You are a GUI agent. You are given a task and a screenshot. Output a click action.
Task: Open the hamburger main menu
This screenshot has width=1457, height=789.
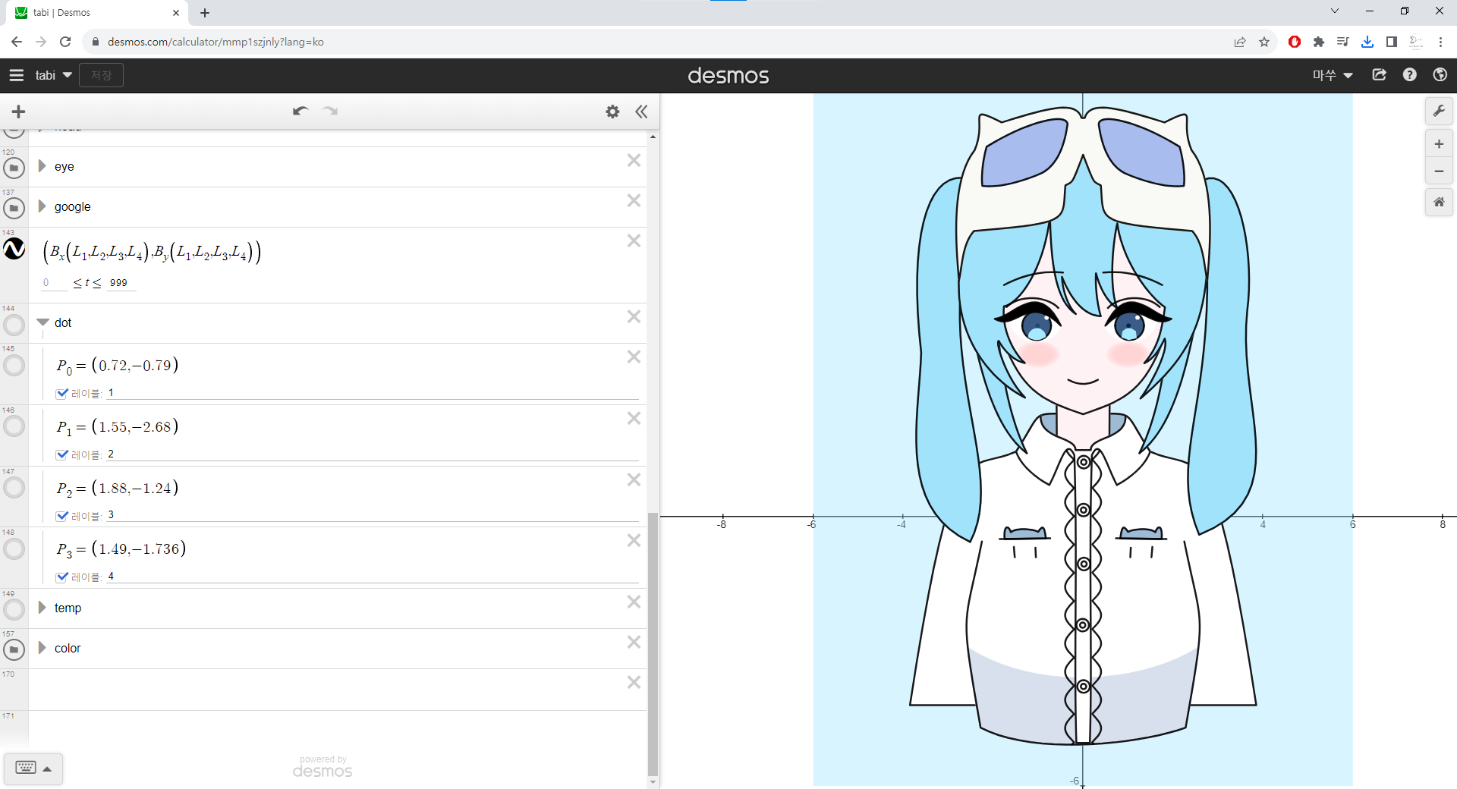(17, 75)
